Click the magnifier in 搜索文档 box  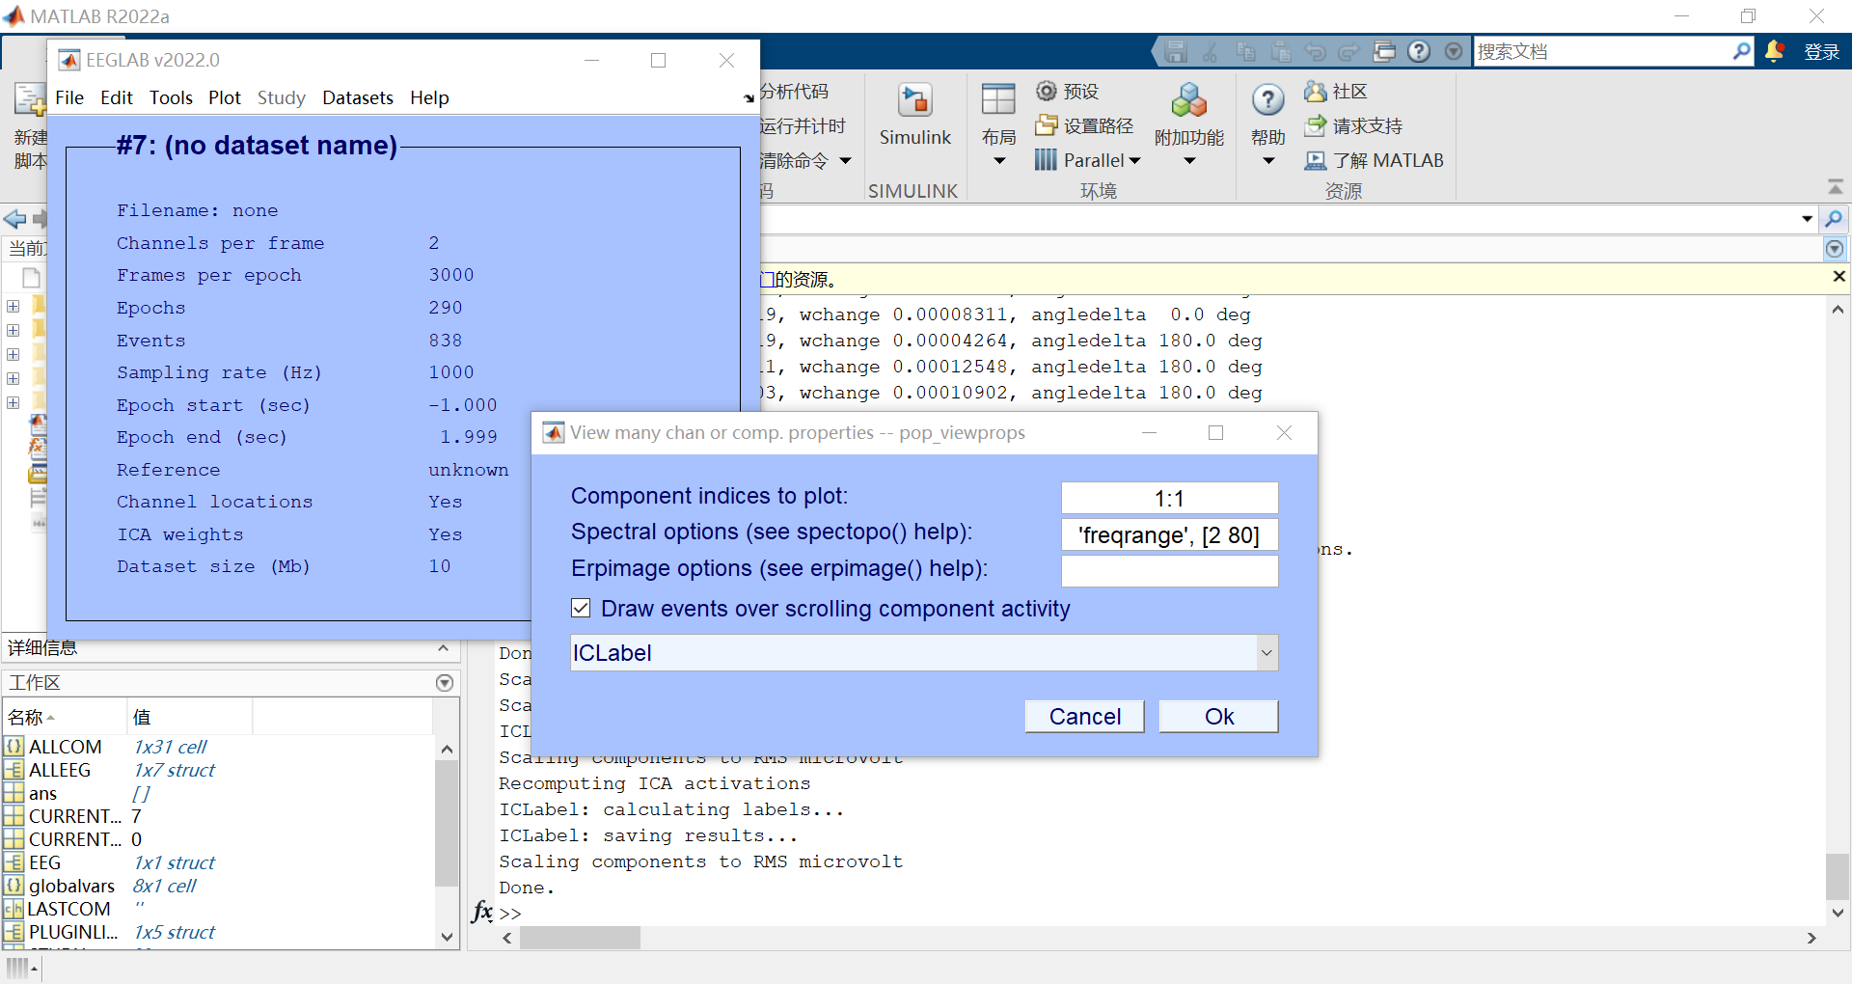pyautogui.click(x=1741, y=51)
